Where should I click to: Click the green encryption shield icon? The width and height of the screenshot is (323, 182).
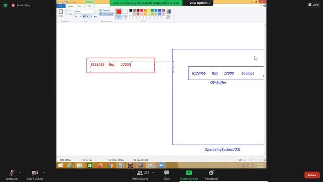click(x=5, y=5)
